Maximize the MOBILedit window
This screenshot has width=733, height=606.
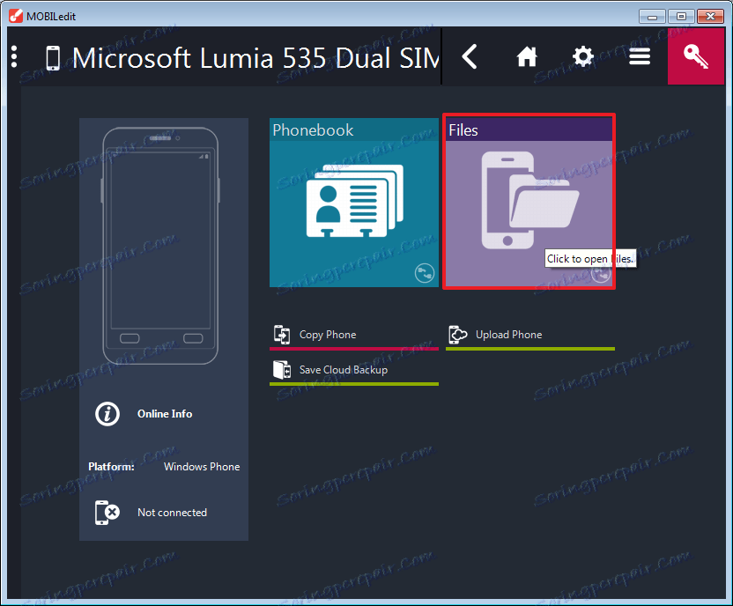[681, 17]
